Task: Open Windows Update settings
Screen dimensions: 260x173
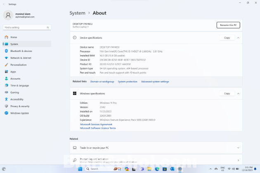Action: click(27, 113)
